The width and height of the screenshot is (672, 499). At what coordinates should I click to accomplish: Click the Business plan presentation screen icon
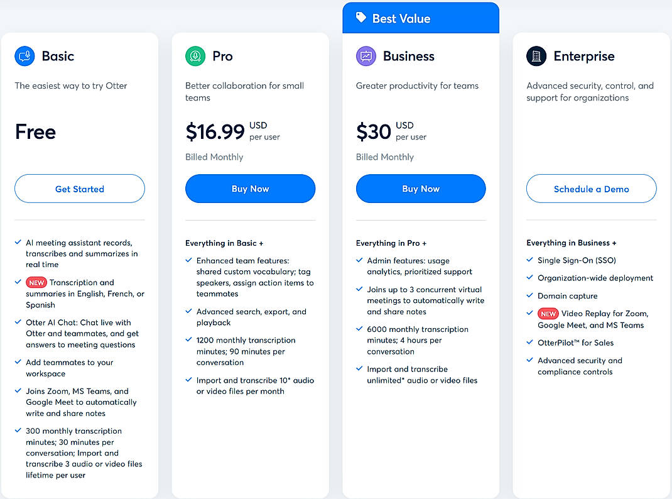click(366, 56)
